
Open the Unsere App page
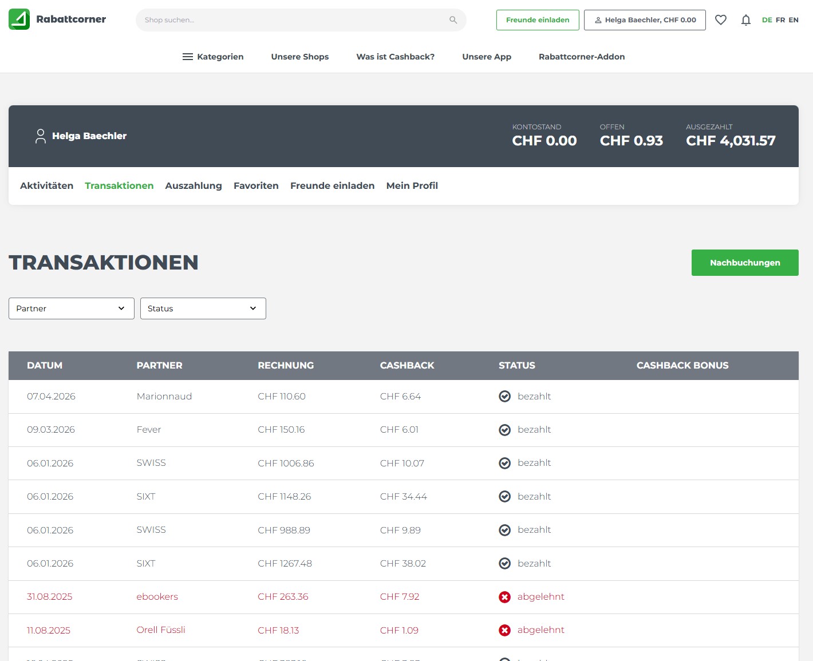487,57
